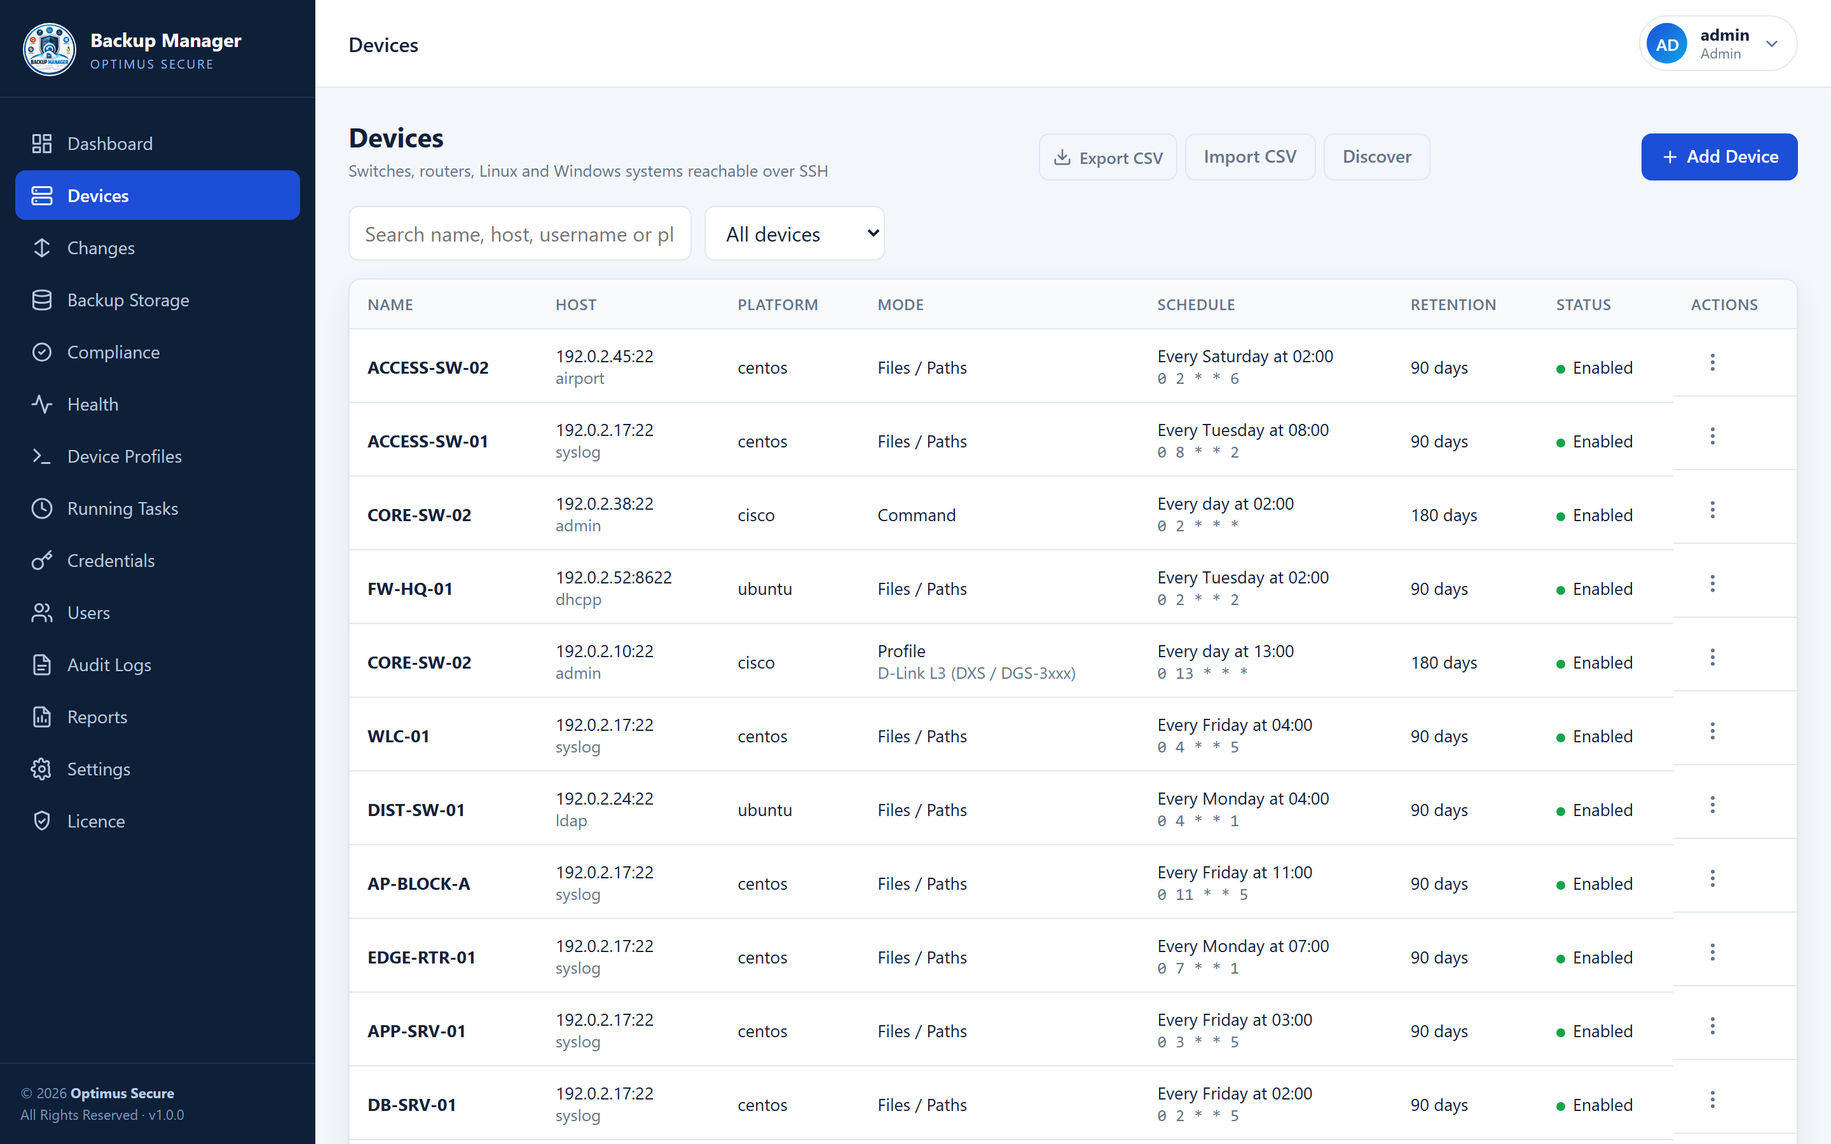The height and width of the screenshot is (1144, 1831).
Task: Click the Credentials key icon
Action: 41,561
